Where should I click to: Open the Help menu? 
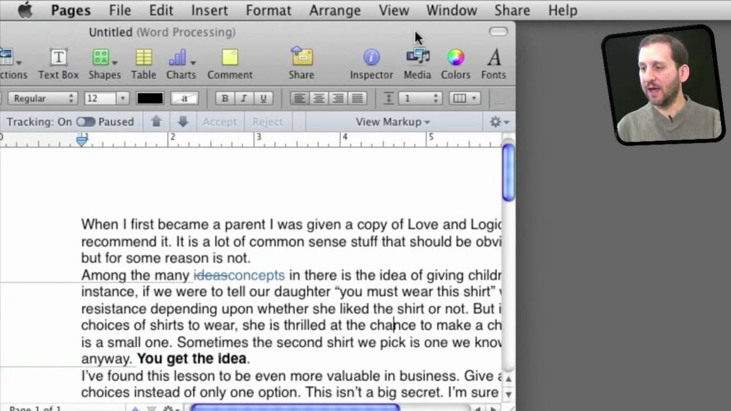point(563,10)
